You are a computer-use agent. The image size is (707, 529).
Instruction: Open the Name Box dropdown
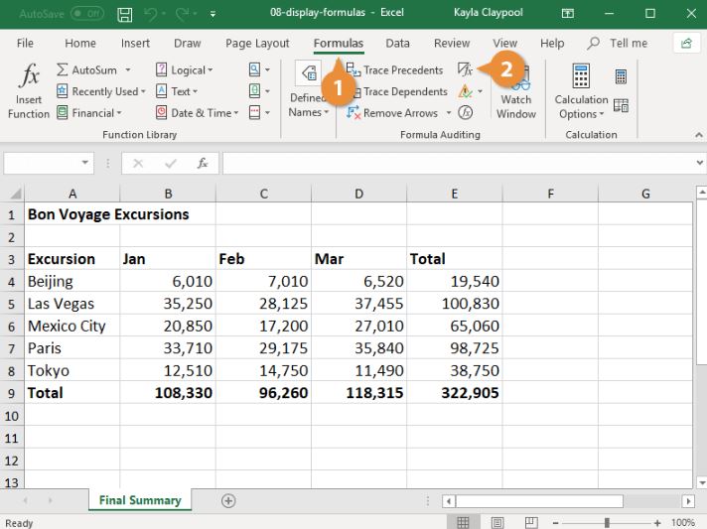click(x=84, y=163)
